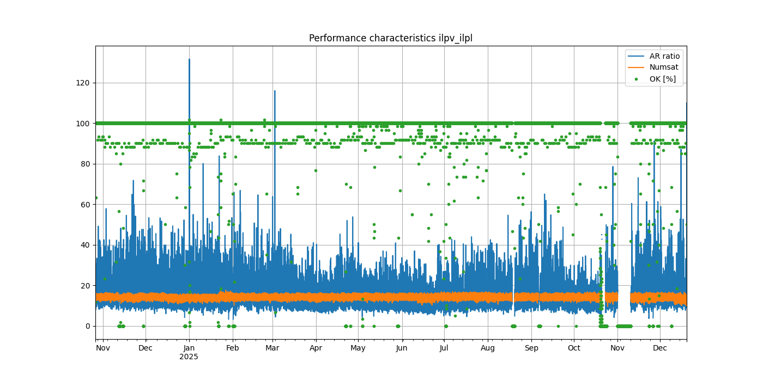
Task: Pick the Apr label on the time axis
Action: [x=316, y=348]
